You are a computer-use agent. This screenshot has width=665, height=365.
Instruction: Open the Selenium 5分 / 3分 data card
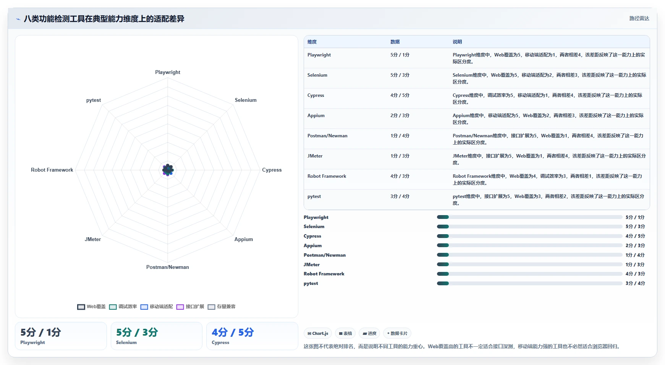coord(156,336)
